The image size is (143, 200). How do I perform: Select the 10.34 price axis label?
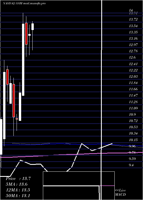tap(133, 133)
